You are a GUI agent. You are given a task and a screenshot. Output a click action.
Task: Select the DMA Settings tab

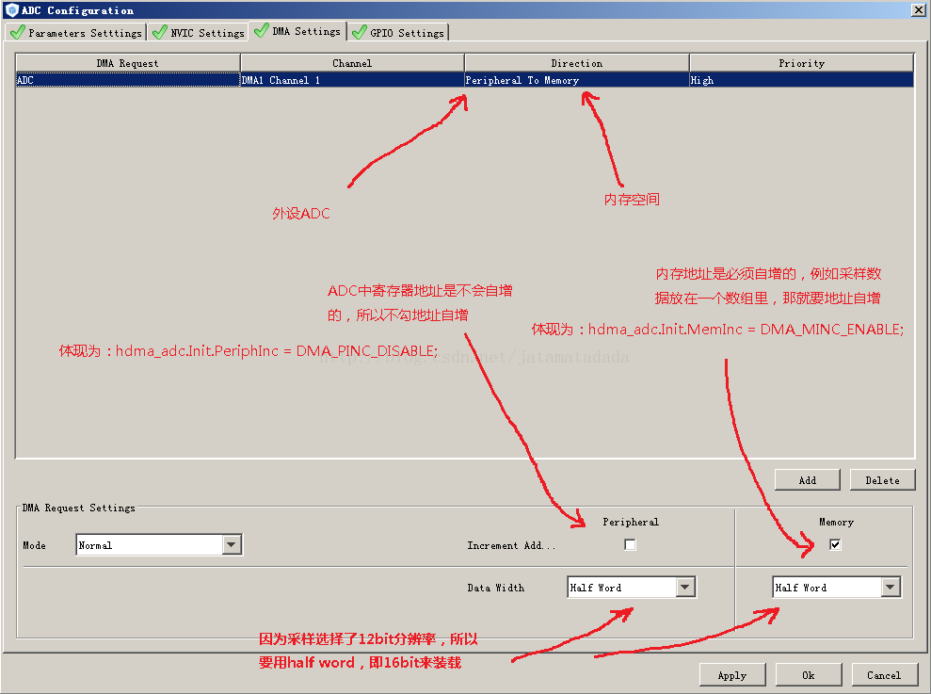[x=298, y=31]
